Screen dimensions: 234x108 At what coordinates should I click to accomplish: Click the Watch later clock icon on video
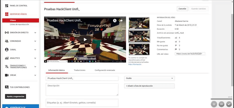pyautogui.click(x=115, y=20)
